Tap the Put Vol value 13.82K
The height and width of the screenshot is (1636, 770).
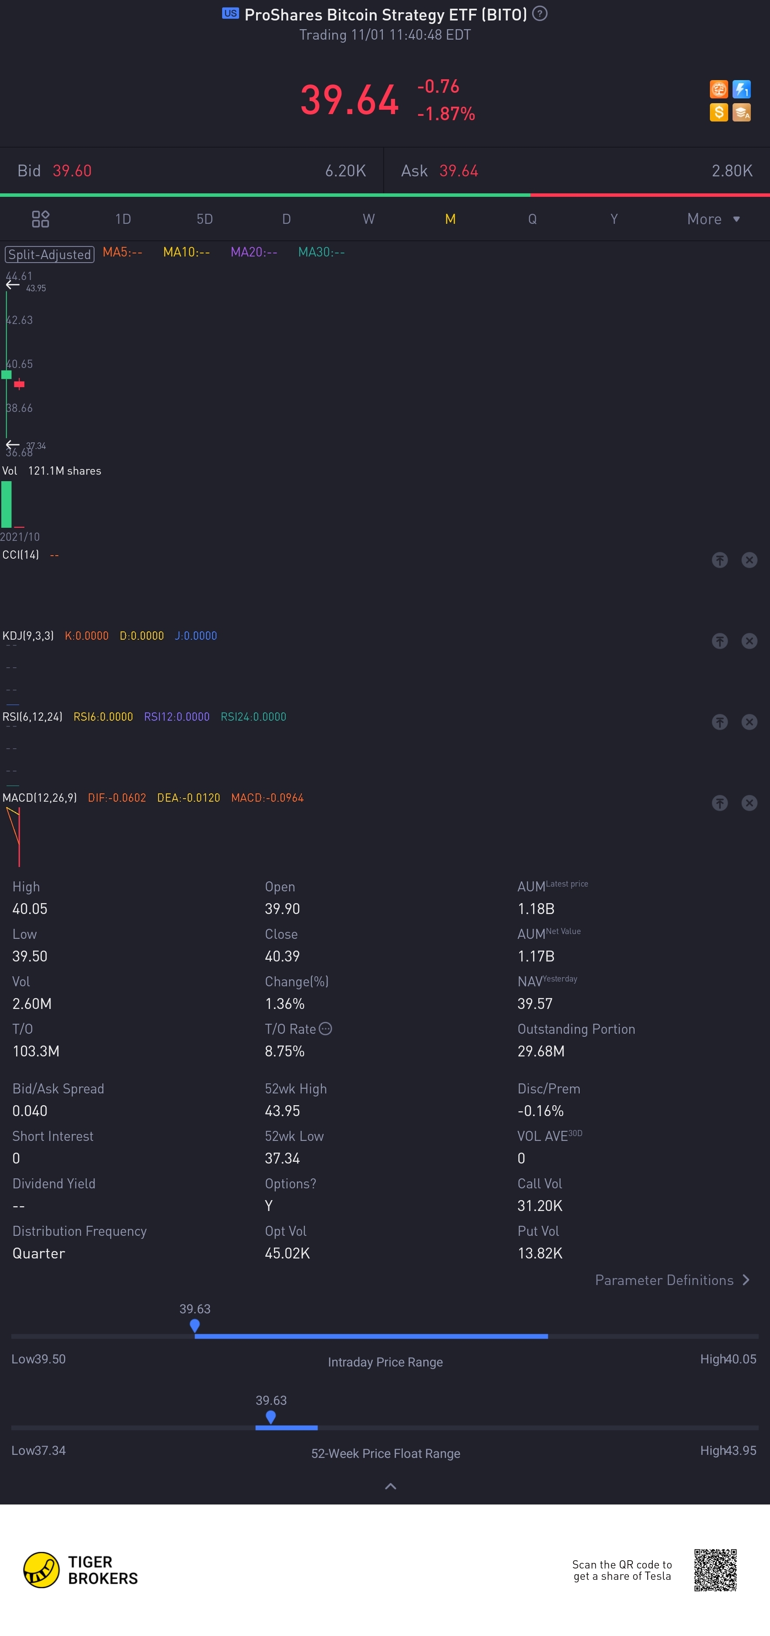coord(539,1254)
